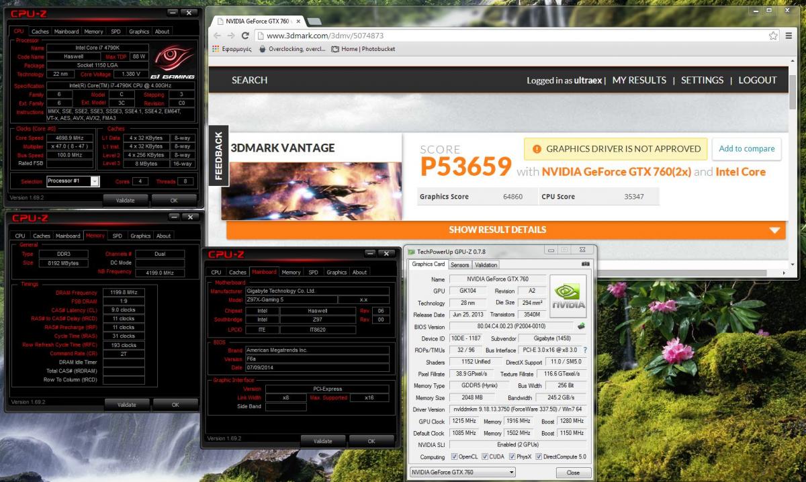Click the LOGOUT link
This screenshot has height=482, width=806.
click(x=758, y=80)
